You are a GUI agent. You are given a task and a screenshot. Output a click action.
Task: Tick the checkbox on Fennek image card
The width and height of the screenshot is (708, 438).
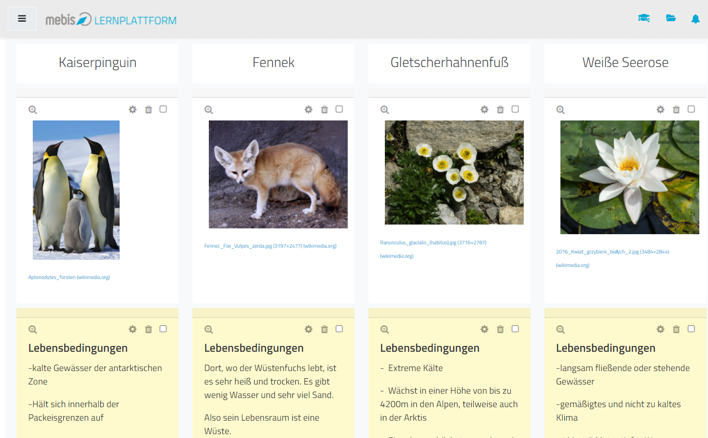(x=340, y=109)
